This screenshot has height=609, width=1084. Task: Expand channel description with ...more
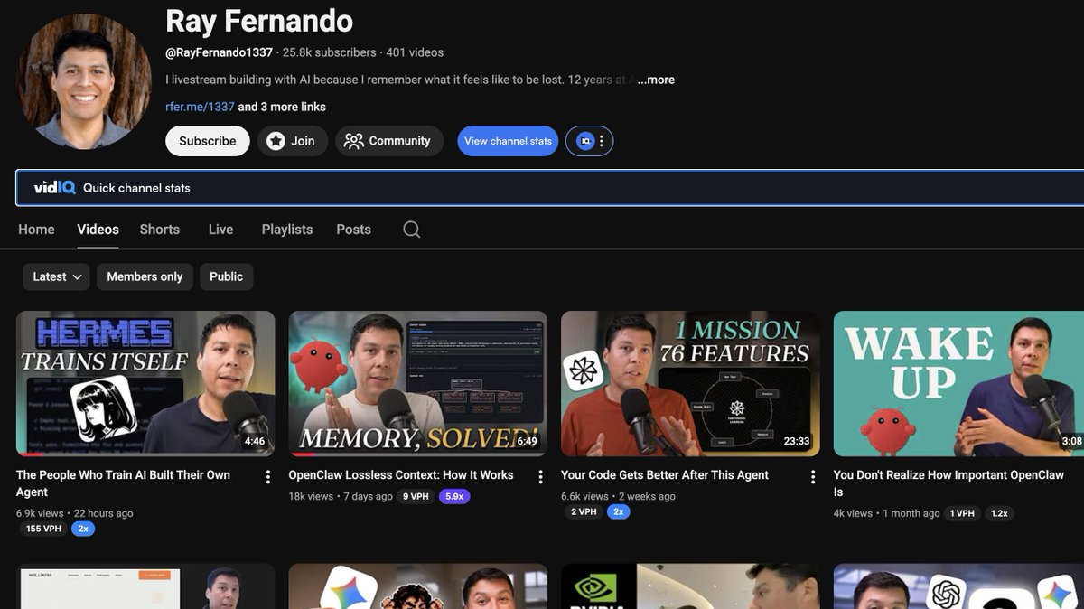(x=656, y=80)
